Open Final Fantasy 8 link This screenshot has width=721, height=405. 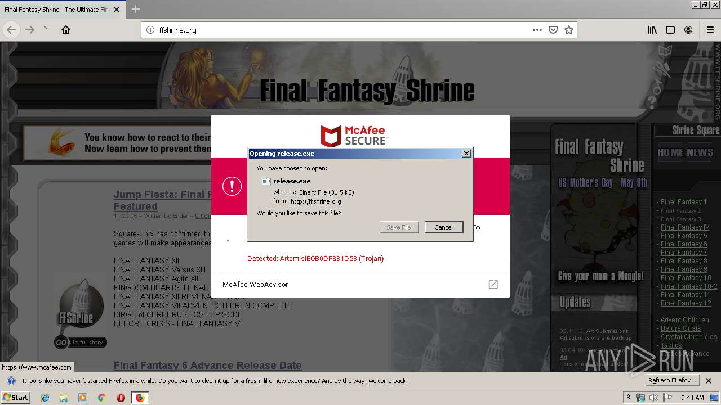click(x=684, y=261)
